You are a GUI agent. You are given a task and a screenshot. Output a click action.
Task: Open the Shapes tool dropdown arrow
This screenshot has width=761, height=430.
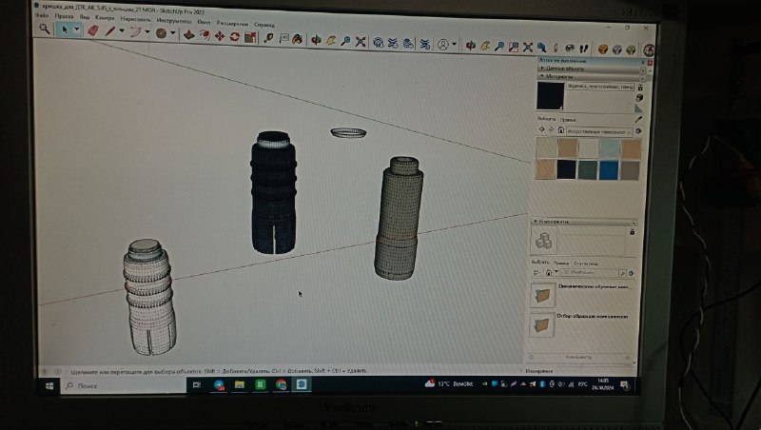click(172, 34)
